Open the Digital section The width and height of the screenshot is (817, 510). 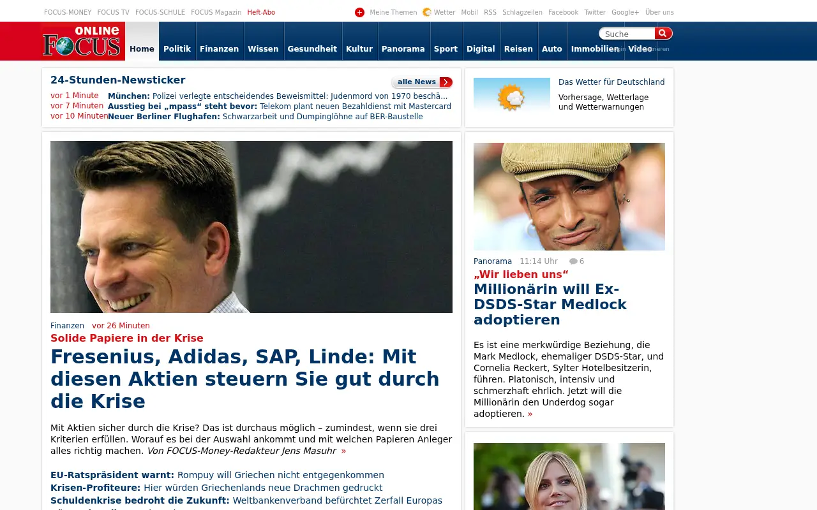481,49
